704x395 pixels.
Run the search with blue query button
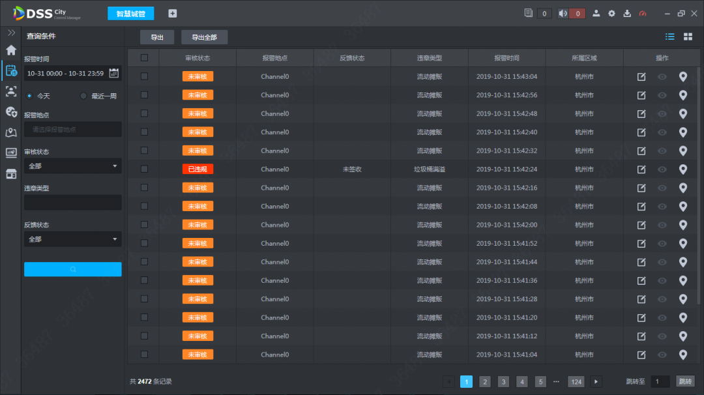[x=73, y=269]
